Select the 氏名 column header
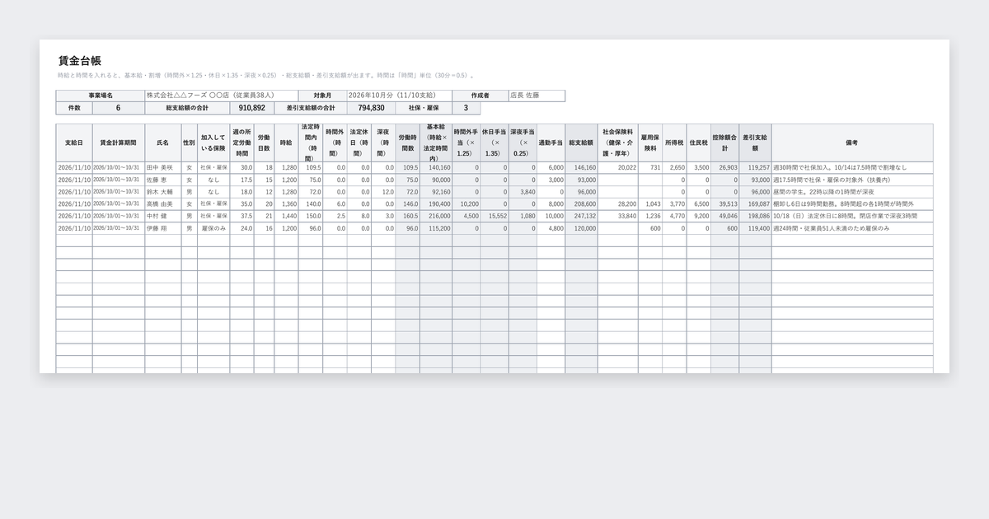Screen dimensions: 989x519 click(x=163, y=143)
